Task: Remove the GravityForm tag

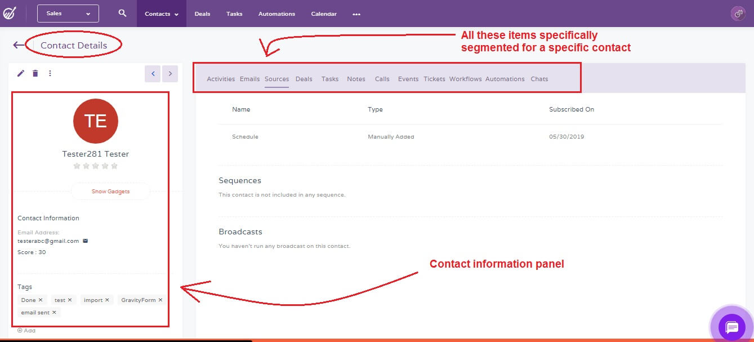Action: pyautogui.click(x=161, y=300)
